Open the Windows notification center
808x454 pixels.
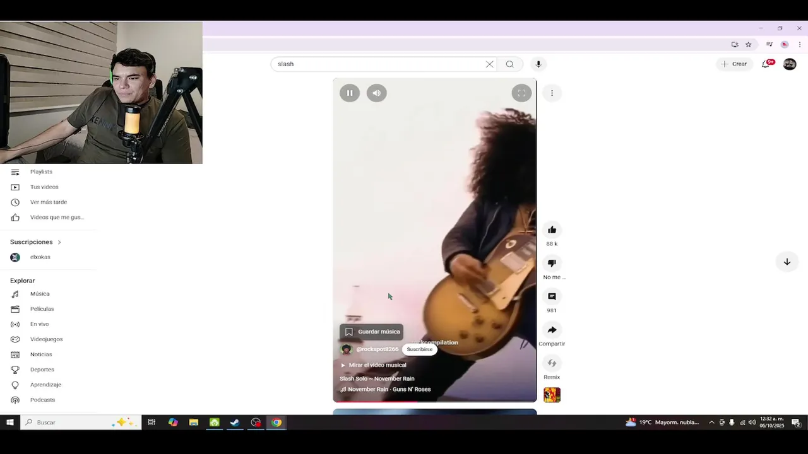[x=796, y=422]
